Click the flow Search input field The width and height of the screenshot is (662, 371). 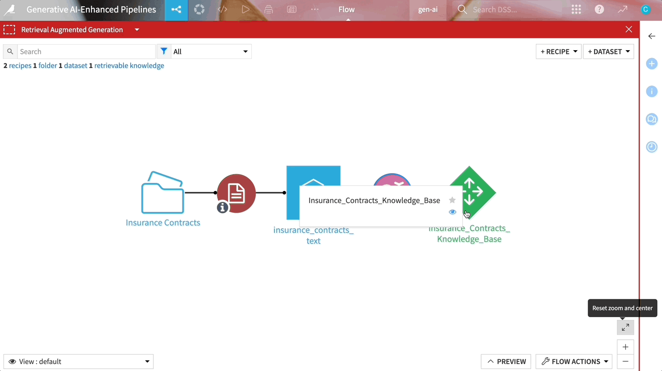[x=86, y=52]
